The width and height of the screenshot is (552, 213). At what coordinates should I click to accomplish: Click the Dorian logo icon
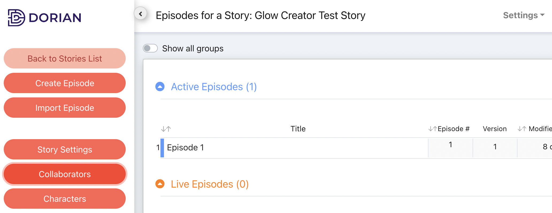coord(16,18)
